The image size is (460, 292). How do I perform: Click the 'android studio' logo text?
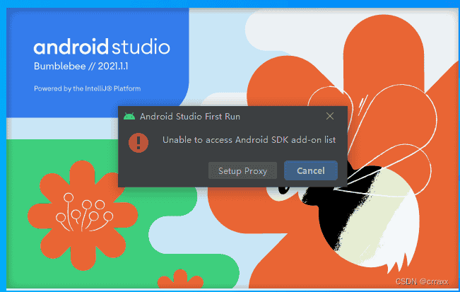(102, 48)
